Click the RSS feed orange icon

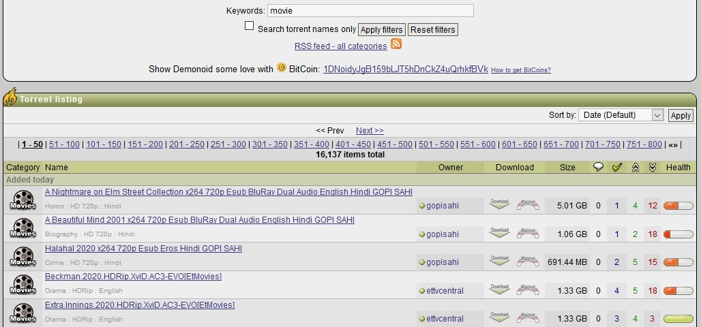point(396,44)
